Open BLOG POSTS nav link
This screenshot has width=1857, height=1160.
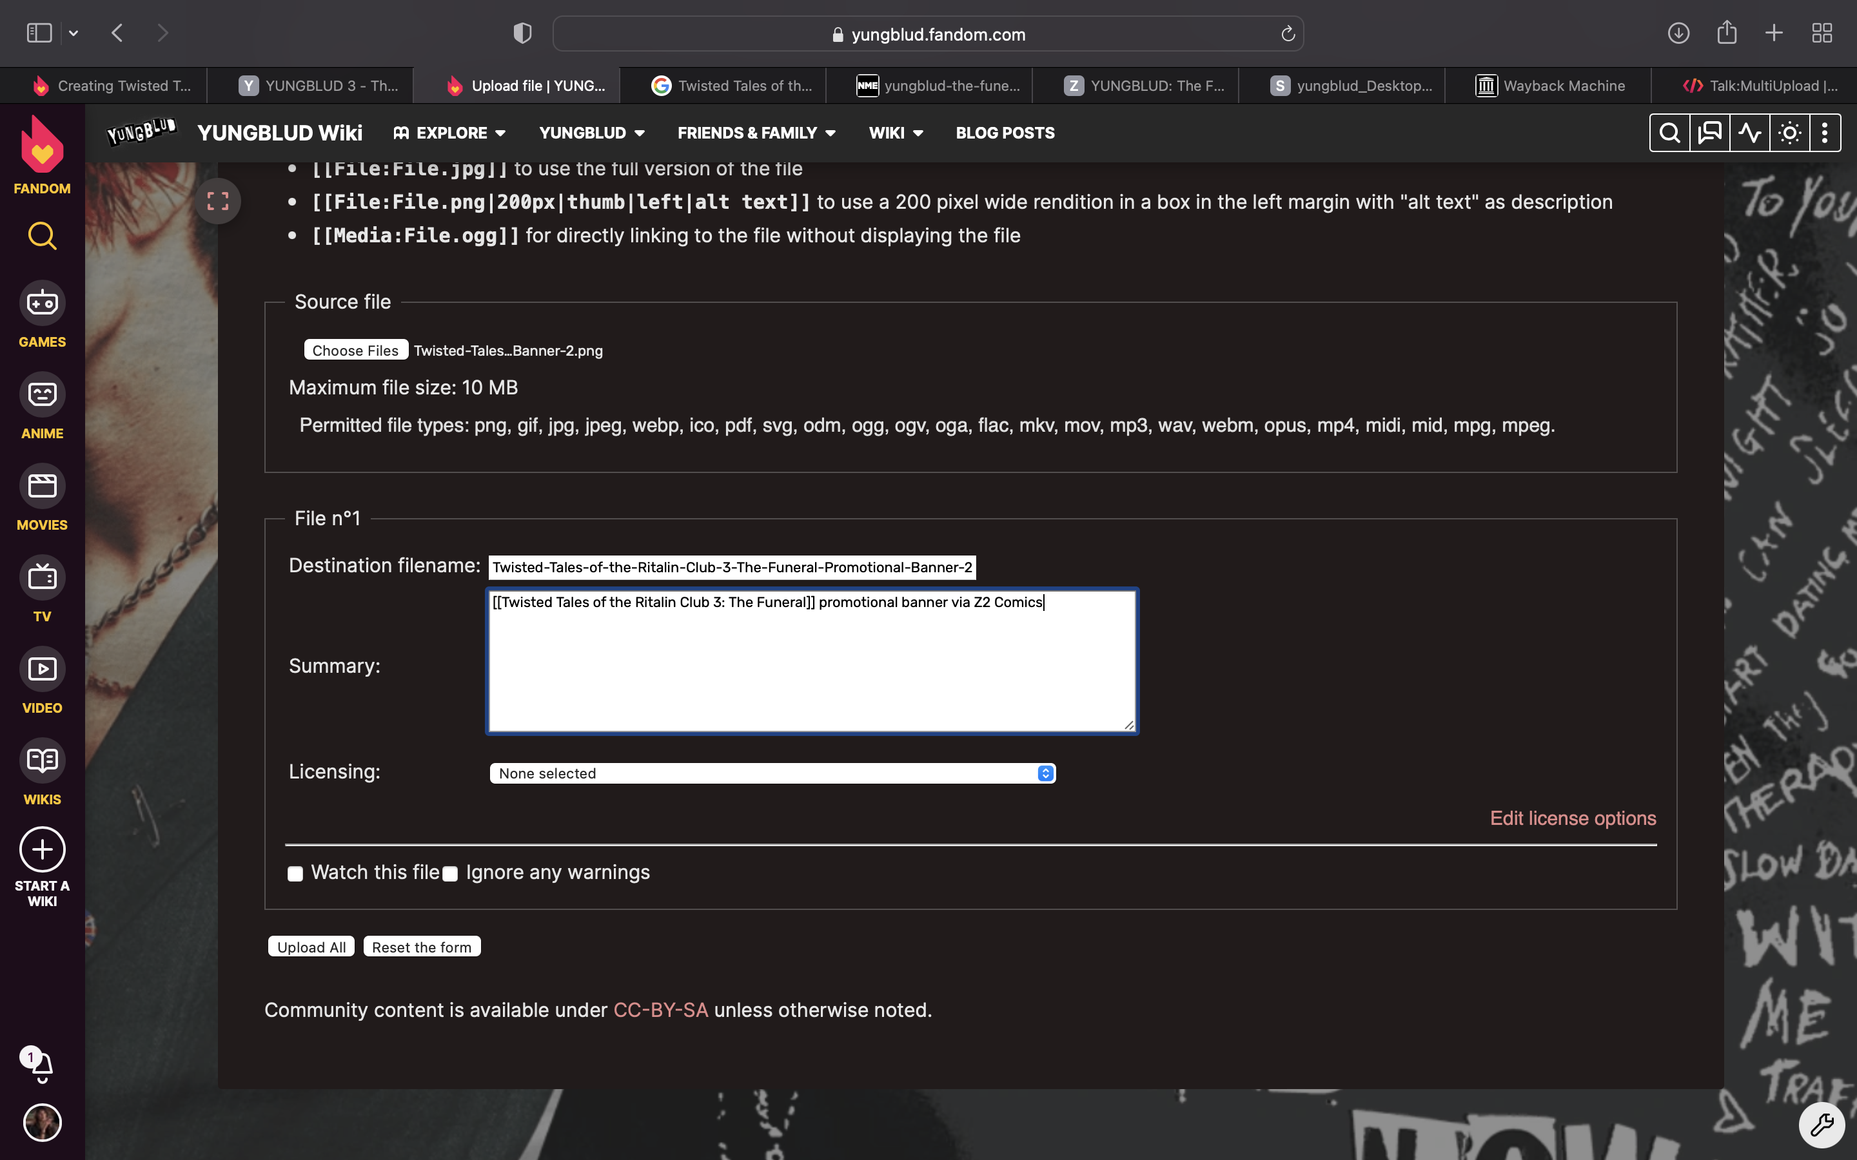click(1005, 133)
